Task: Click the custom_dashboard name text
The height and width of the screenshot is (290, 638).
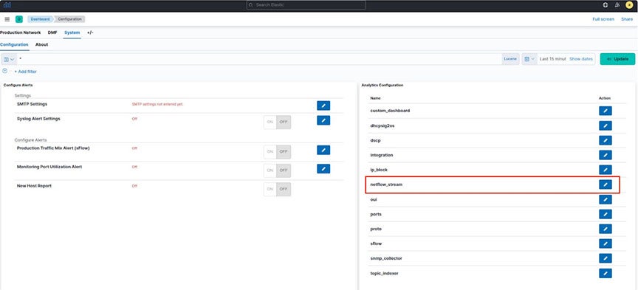Action: point(390,111)
